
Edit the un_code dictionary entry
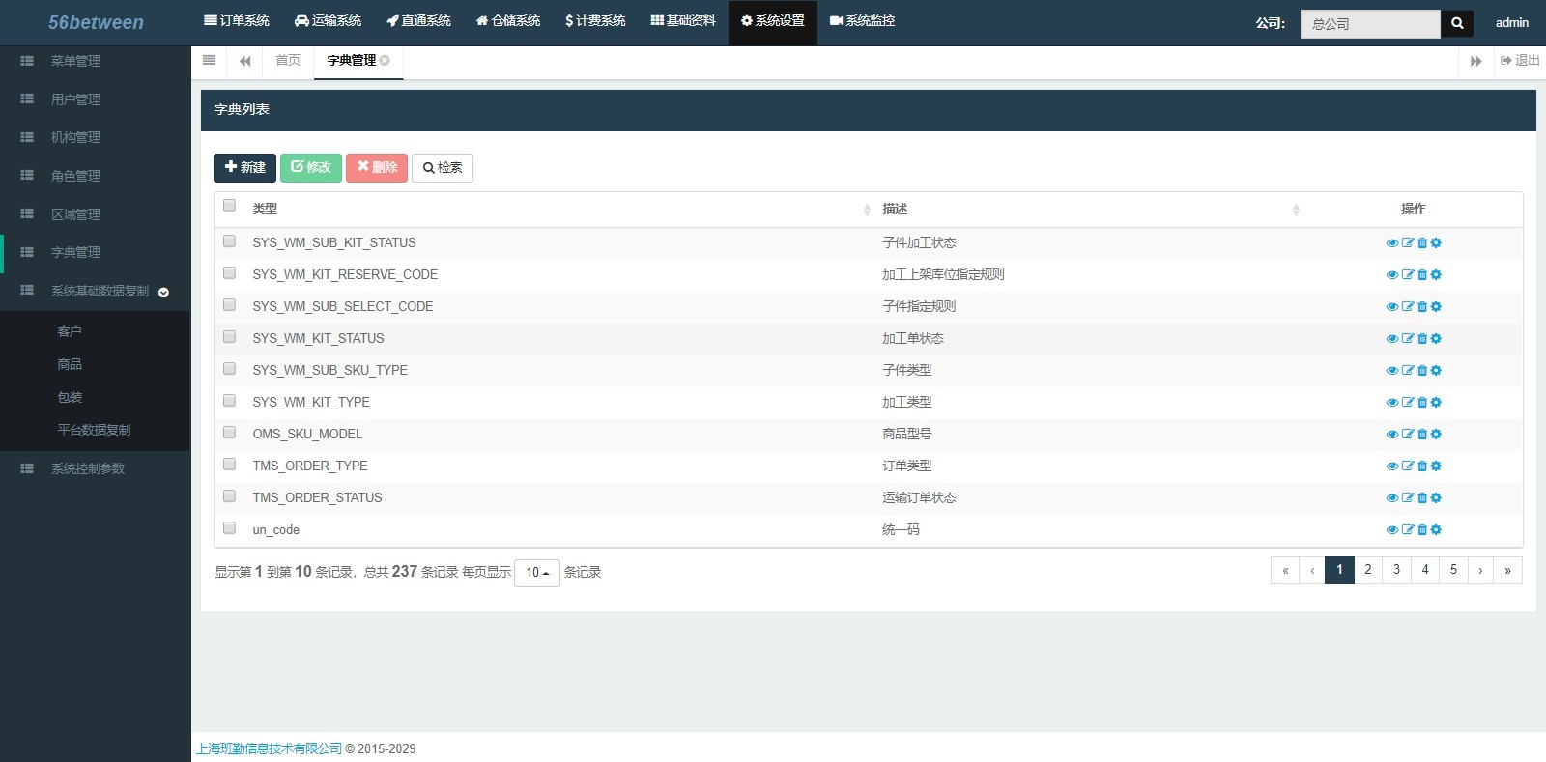1408,530
